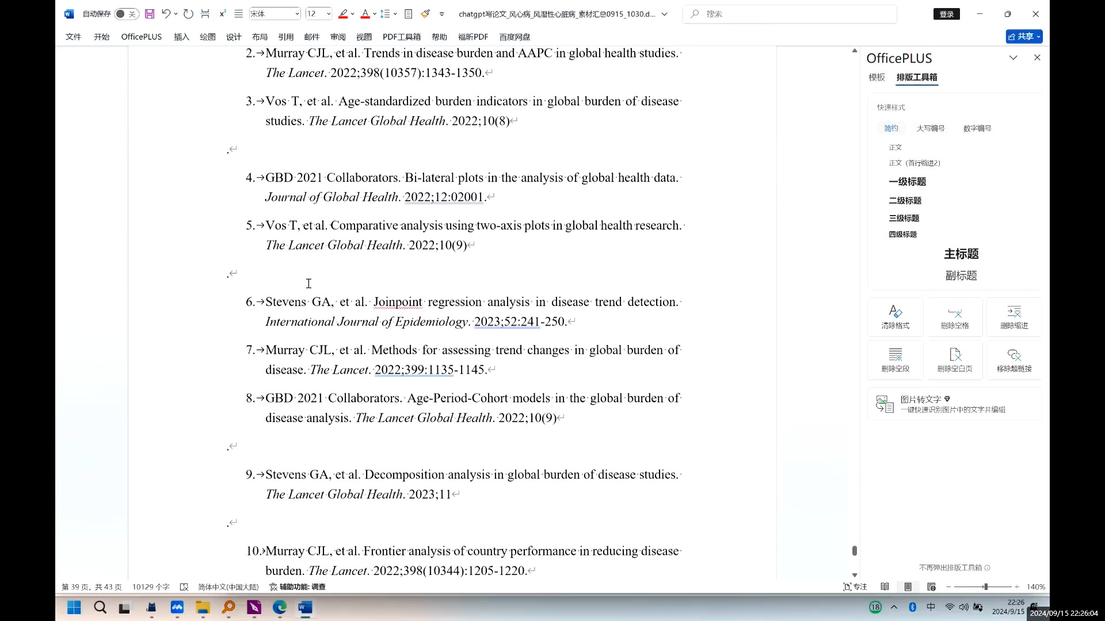This screenshot has width=1105, height=621.
Task: Open the 开始 Home ribbon tab
Action: pyautogui.click(x=101, y=37)
